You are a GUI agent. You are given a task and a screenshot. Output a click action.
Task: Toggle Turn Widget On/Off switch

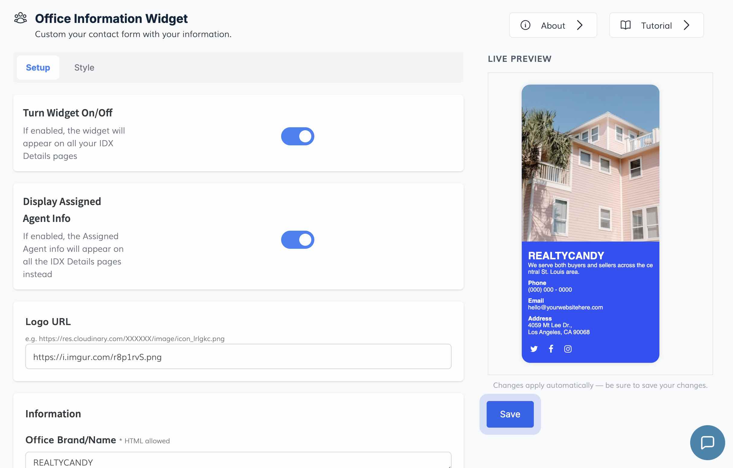[x=297, y=136]
